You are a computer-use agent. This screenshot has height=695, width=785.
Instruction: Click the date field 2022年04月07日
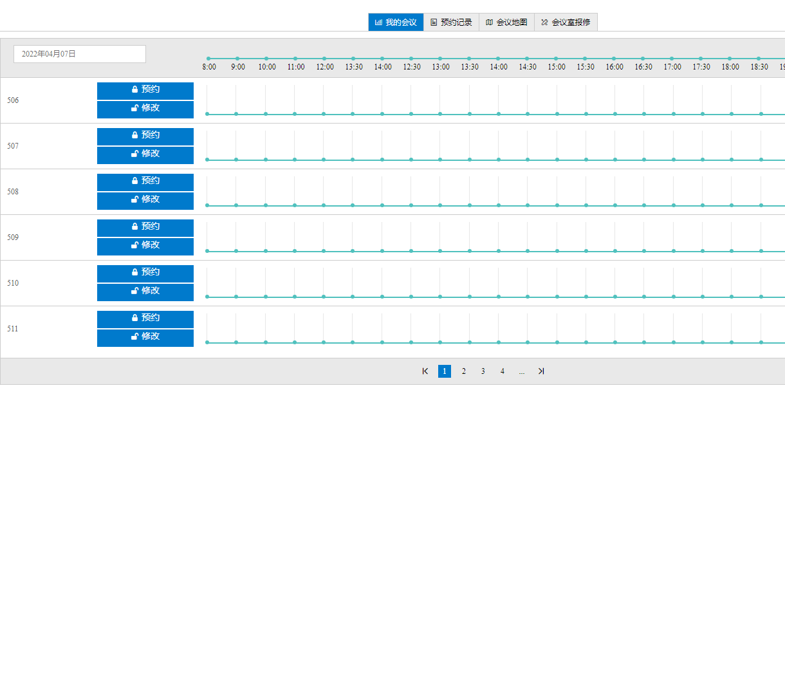(x=80, y=54)
